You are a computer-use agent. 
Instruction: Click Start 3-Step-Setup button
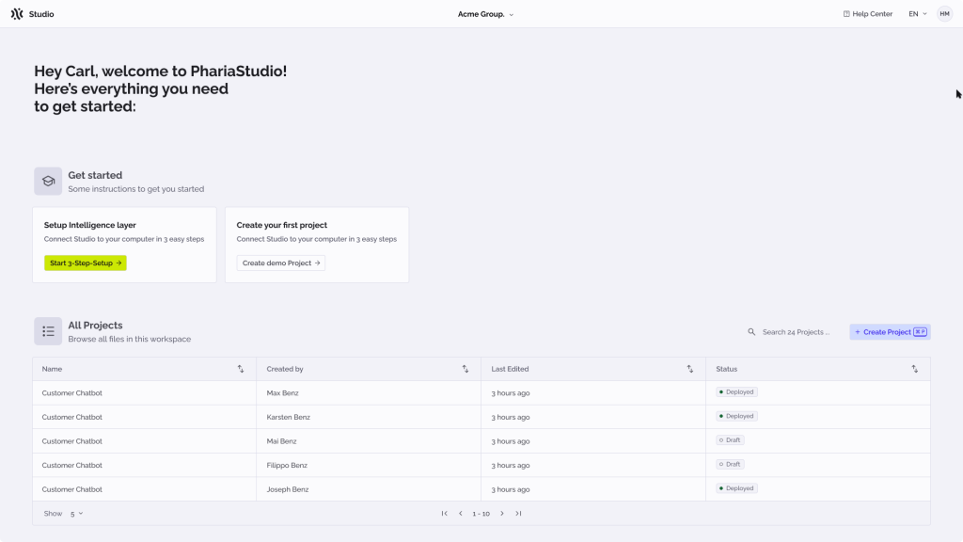tap(86, 263)
